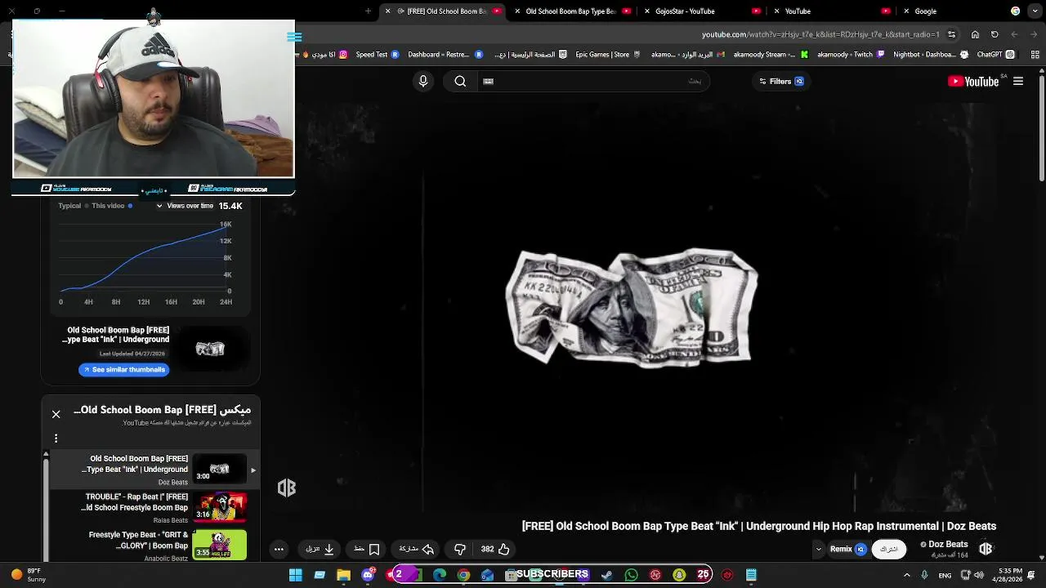Go to YouTube home via the logo
1046x588 pixels.
pyautogui.click(x=973, y=81)
